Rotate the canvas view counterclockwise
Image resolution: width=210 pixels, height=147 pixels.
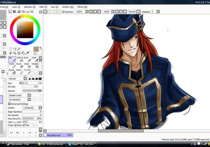(x=117, y=12)
